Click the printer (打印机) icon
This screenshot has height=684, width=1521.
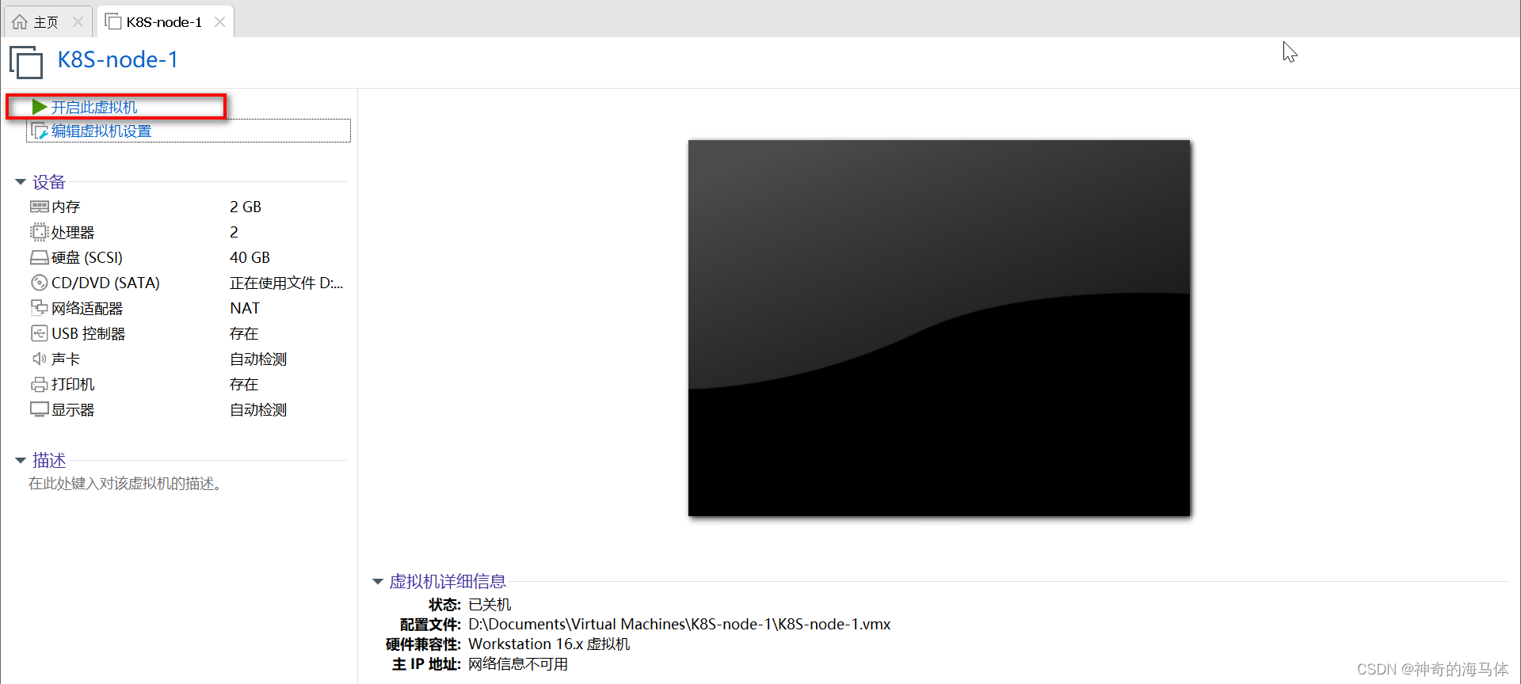[x=40, y=385]
